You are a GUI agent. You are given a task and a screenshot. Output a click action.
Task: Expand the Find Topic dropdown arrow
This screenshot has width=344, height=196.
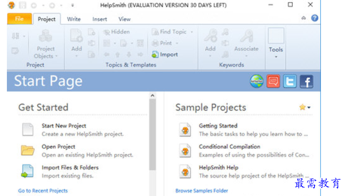click(x=192, y=32)
